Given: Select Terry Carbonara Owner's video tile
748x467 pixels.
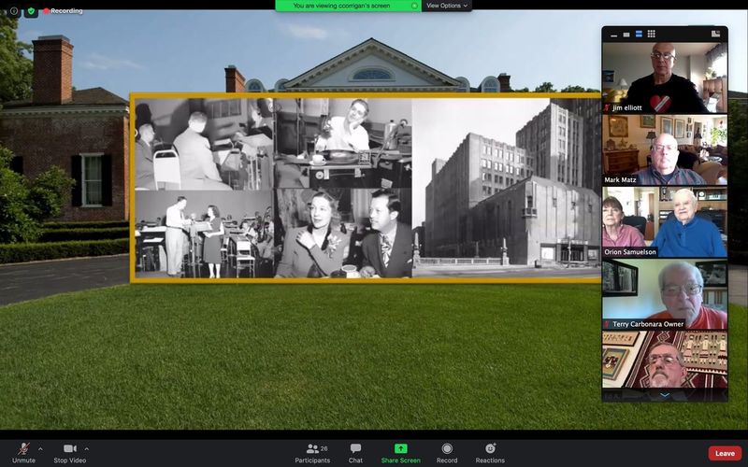Looking at the screenshot, I should coord(665,294).
